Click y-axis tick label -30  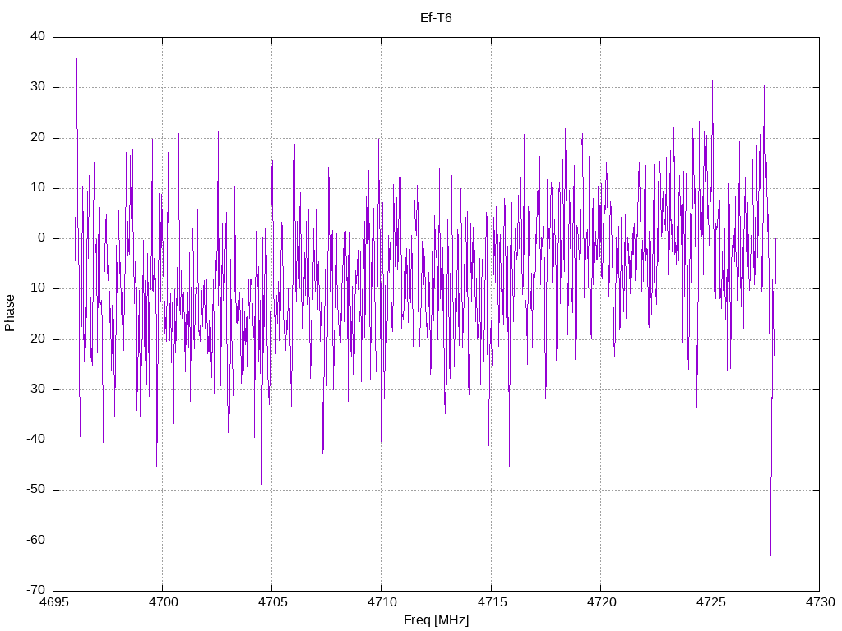(36, 389)
